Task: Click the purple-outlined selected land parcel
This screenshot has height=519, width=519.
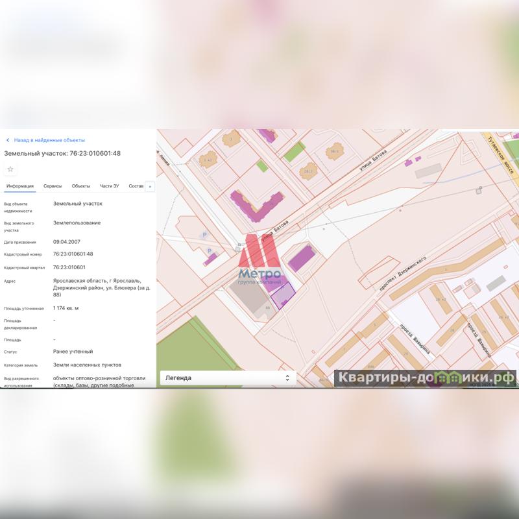Action: 282,296
